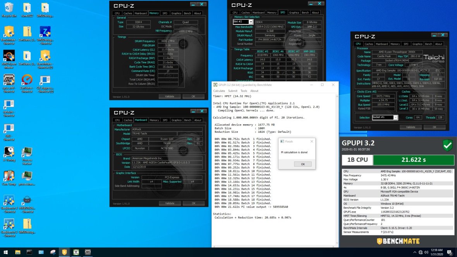Click OK in the Finish dialog
457x257 pixels.
[x=303, y=164]
